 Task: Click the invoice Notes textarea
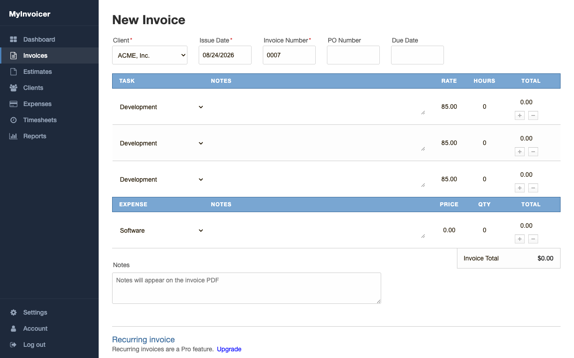coord(247,288)
